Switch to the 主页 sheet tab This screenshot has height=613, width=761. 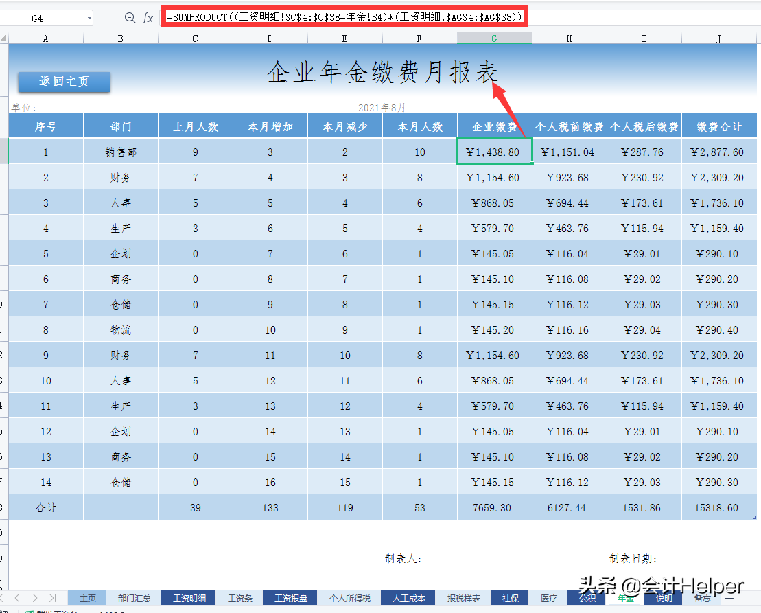pyautogui.click(x=87, y=597)
